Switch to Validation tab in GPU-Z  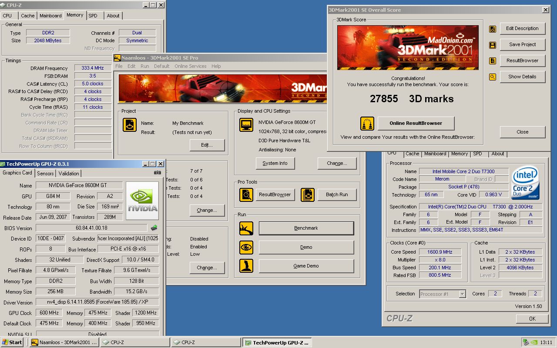pyautogui.click(x=69, y=173)
